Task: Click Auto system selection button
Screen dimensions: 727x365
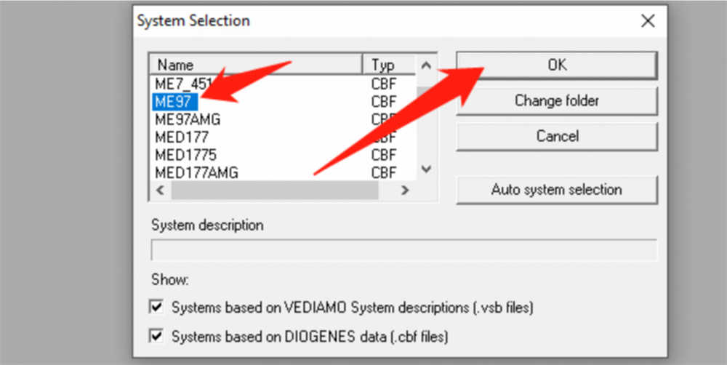Action: click(556, 190)
